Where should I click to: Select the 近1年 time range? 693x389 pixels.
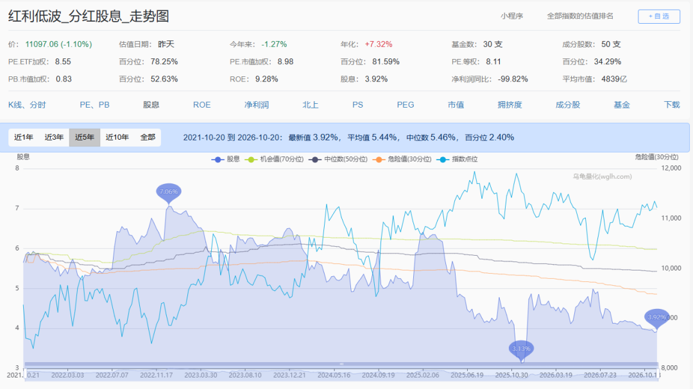pos(24,137)
